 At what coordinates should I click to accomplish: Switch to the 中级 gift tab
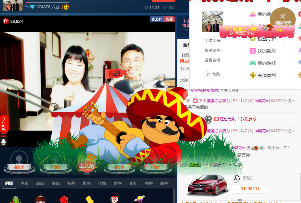tap(25, 183)
